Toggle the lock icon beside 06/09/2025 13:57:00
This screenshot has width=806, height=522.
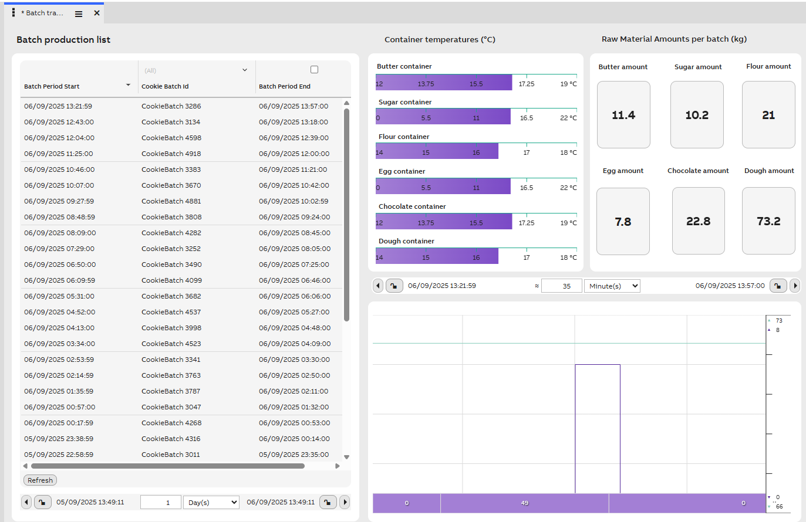click(x=778, y=286)
